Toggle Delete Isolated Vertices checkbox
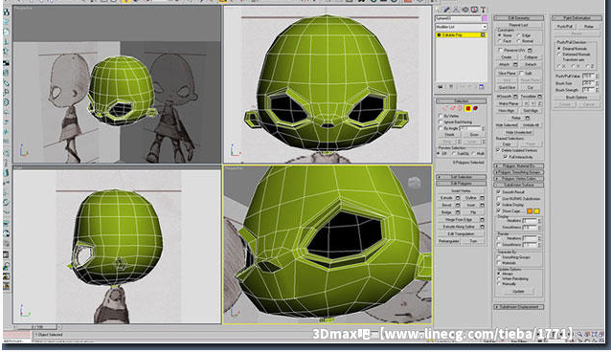The height and width of the screenshot is (352, 611). [498, 150]
